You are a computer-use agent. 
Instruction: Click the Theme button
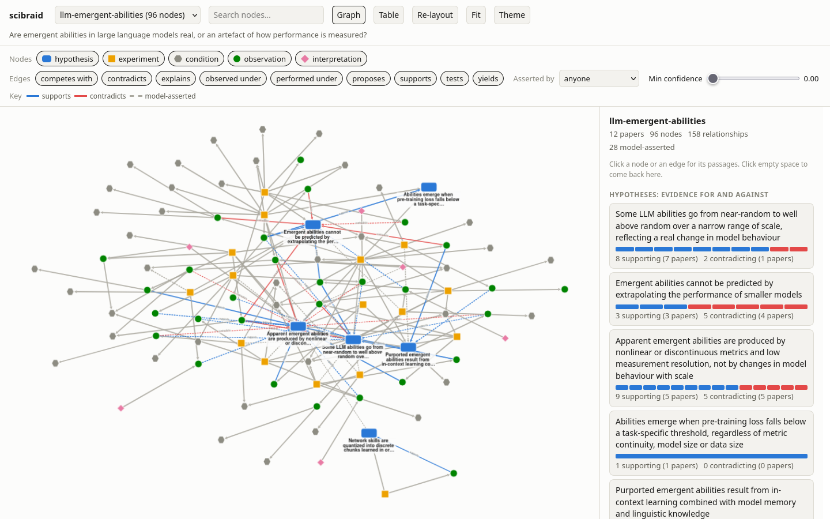[512, 15]
